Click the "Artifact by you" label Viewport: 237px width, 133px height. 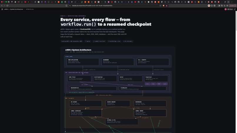point(30,9)
